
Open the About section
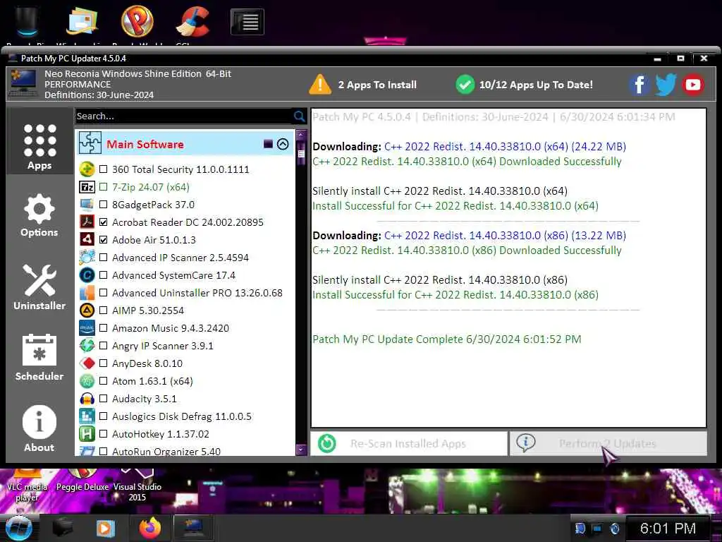coord(39,428)
